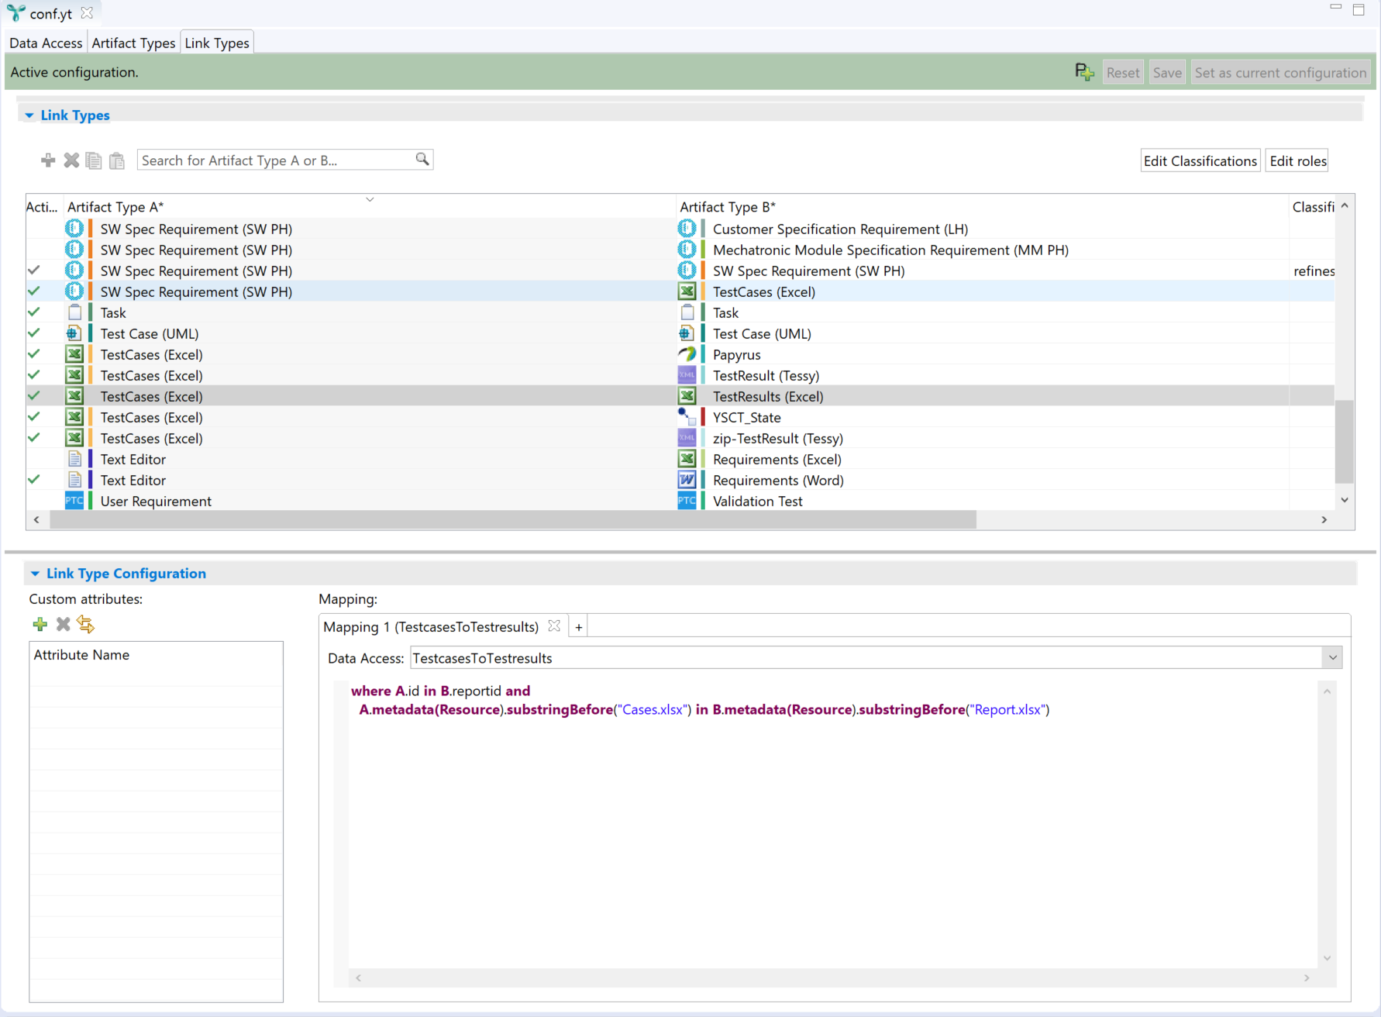Click XML icon beside TestResult (Tessy)
This screenshot has height=1017, width=1381.
pyautogui.click(x=687, y=375)
